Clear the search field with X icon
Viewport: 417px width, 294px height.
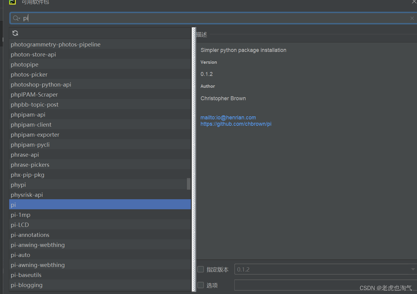pos(412,18)
